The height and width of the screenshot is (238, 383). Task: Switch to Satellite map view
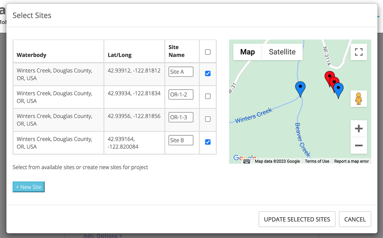click(282, 52)
